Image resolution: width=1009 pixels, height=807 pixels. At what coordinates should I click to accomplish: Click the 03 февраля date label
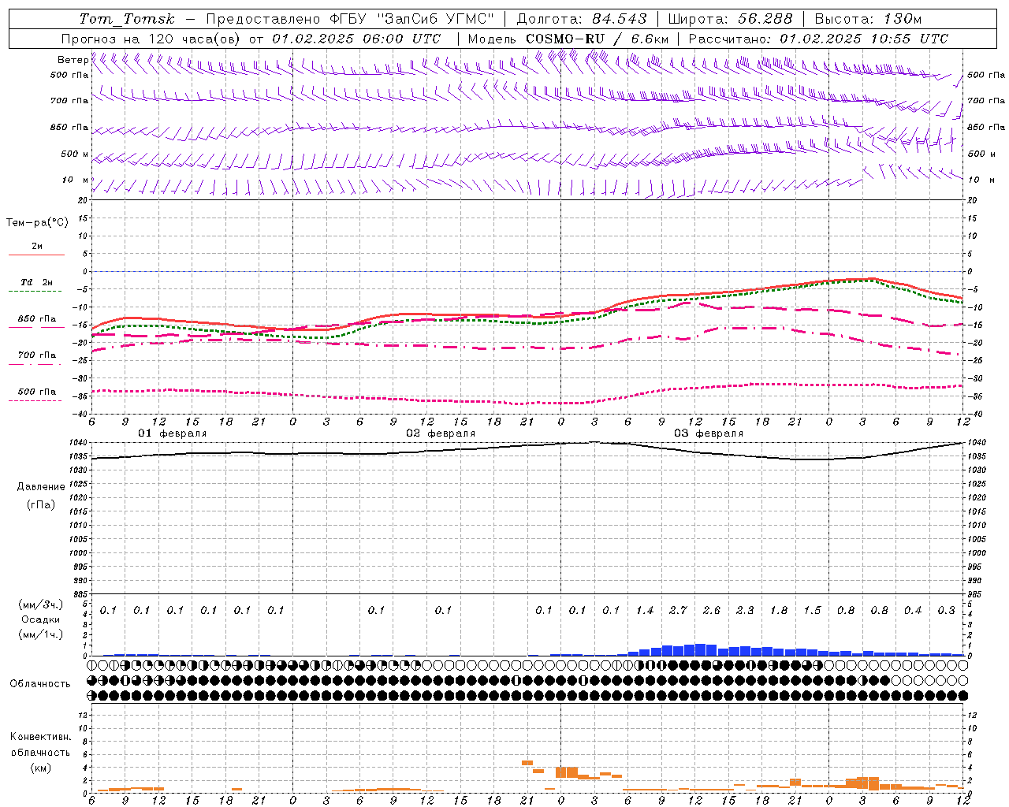pos(709,433)
